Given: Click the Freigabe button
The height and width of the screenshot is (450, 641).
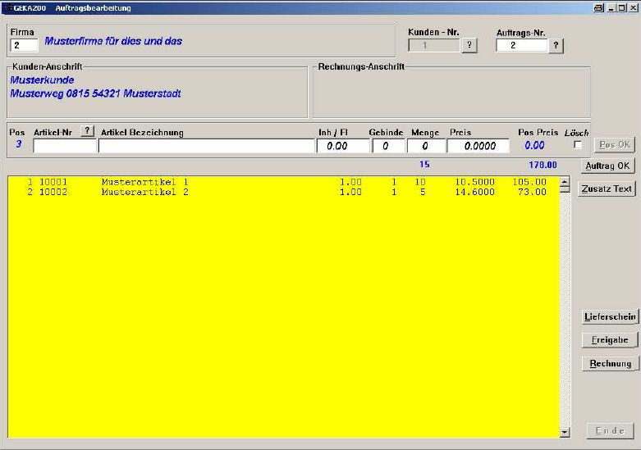Looking at the screenshot, I should [610, 339].
